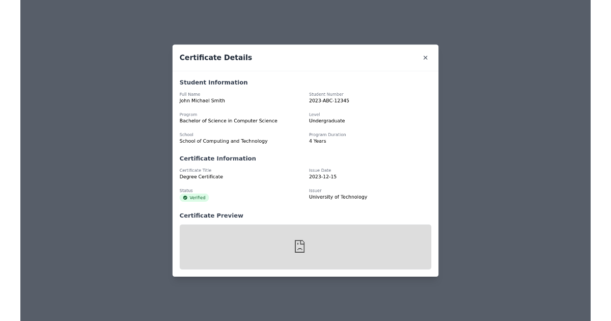Click the gray certificate preview placeholder
Image resolution: width=611 pixels, height=321 pixels.
[x=305, y=247]
